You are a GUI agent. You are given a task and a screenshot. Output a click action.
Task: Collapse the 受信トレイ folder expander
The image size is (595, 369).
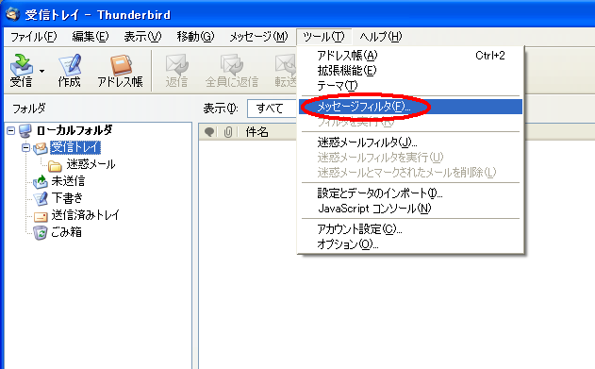pyautogui.click(x=25, y=147)
